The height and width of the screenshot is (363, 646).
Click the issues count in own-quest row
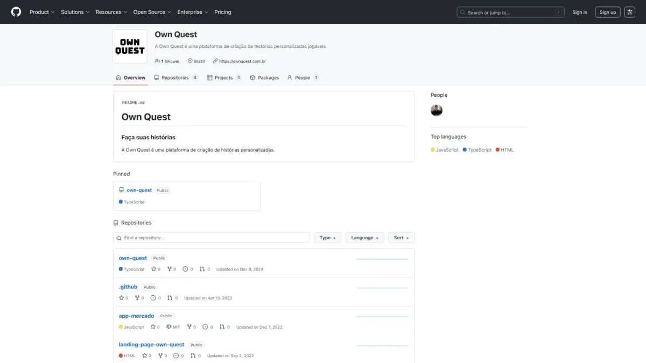click(x=188, y=269)
